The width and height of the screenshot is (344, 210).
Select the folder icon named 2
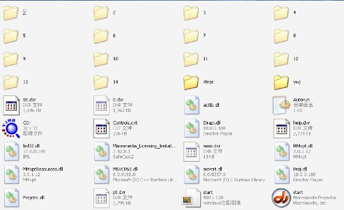point(101,13)
